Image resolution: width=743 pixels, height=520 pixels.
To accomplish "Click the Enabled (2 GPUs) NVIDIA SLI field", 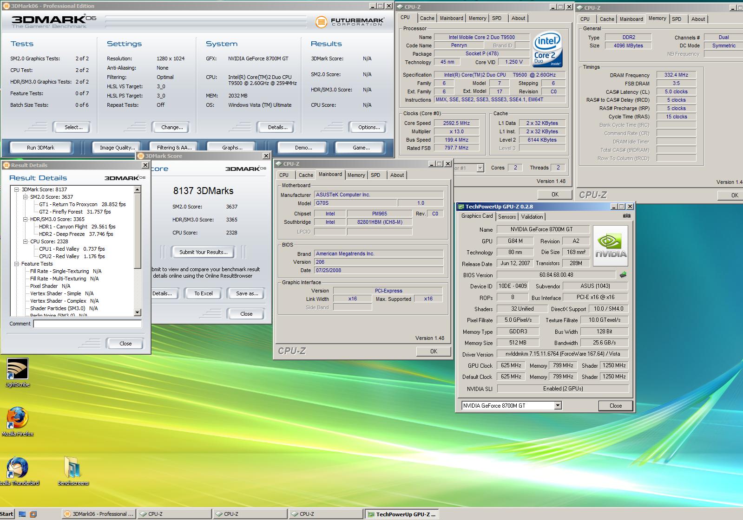I will [563, 389].
